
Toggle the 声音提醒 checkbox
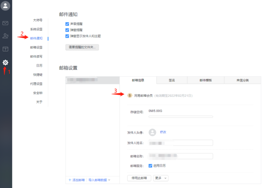click(67, 24)
